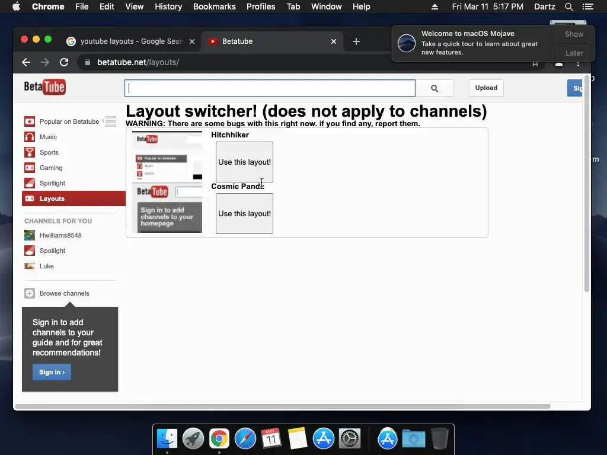Click the Upload button
The height and width of the screenshot is (455, 607).
(486, 88)
